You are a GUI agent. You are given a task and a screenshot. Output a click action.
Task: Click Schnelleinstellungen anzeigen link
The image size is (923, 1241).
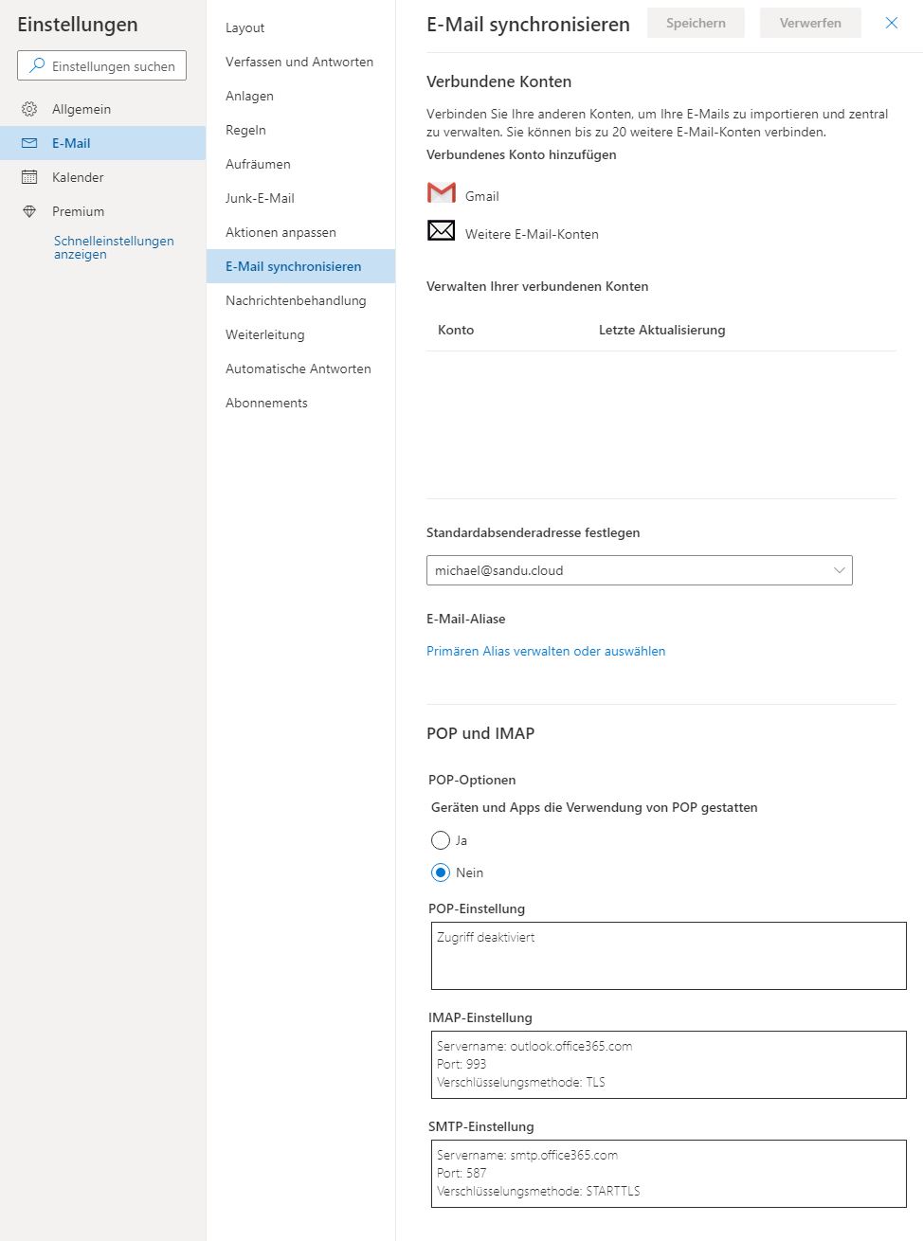point(114,247)
